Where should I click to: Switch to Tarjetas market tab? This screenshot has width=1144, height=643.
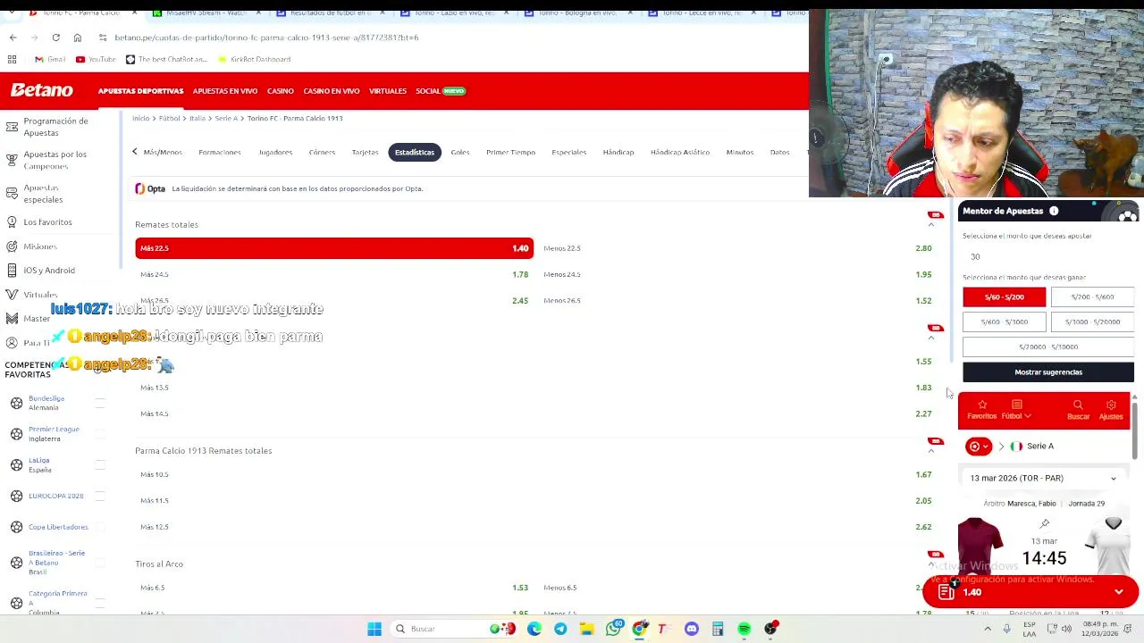[365, 152]
